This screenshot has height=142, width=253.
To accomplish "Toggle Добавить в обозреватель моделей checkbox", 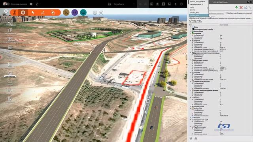I will point(227,13).
